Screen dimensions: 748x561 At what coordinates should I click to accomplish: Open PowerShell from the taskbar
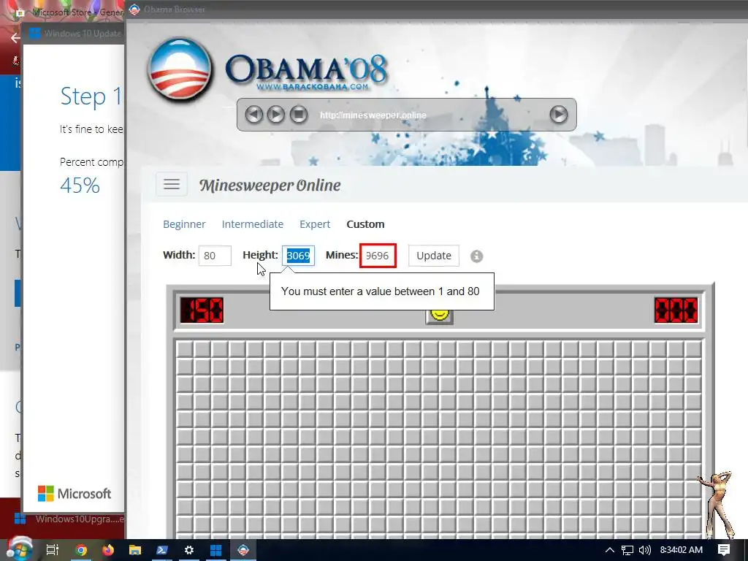161,550
